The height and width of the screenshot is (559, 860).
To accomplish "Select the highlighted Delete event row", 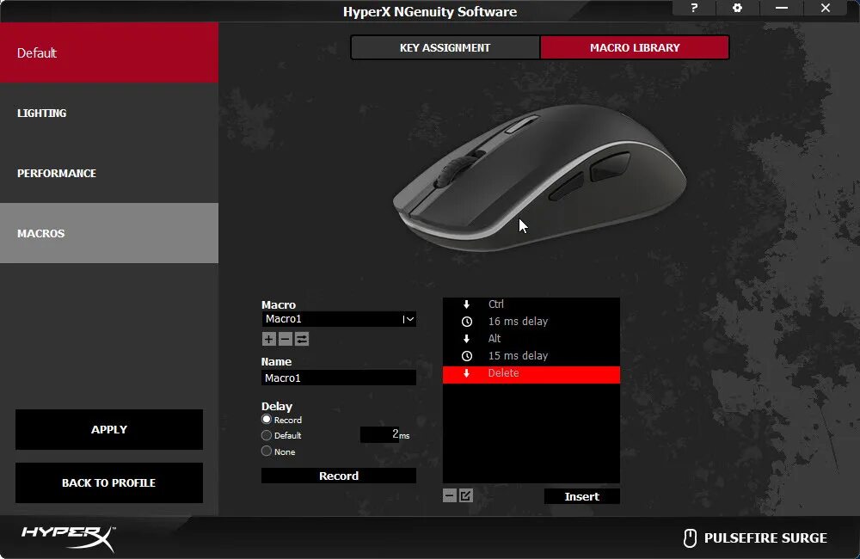I will coord(531,374).
